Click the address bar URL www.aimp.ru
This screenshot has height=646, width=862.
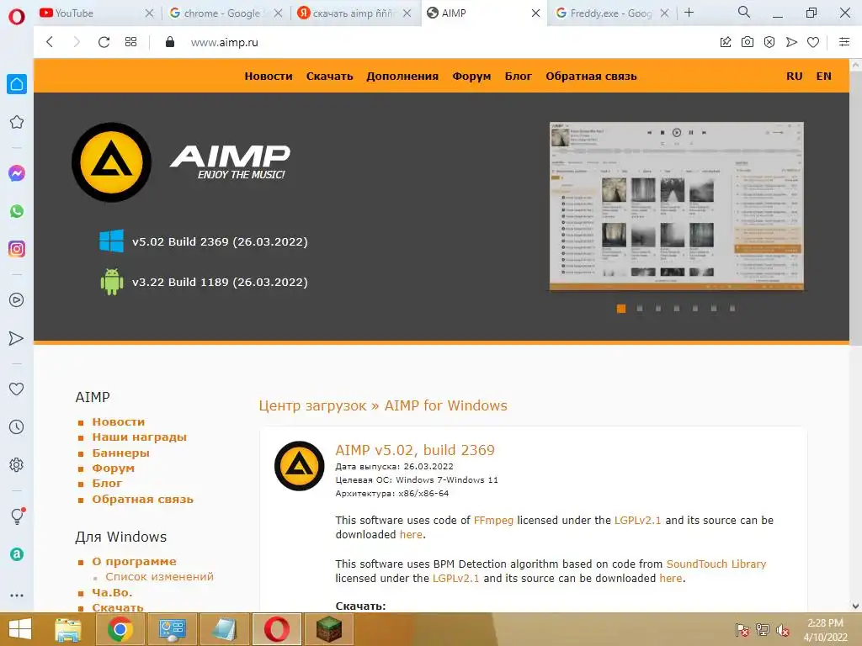[x=224, y=42]
